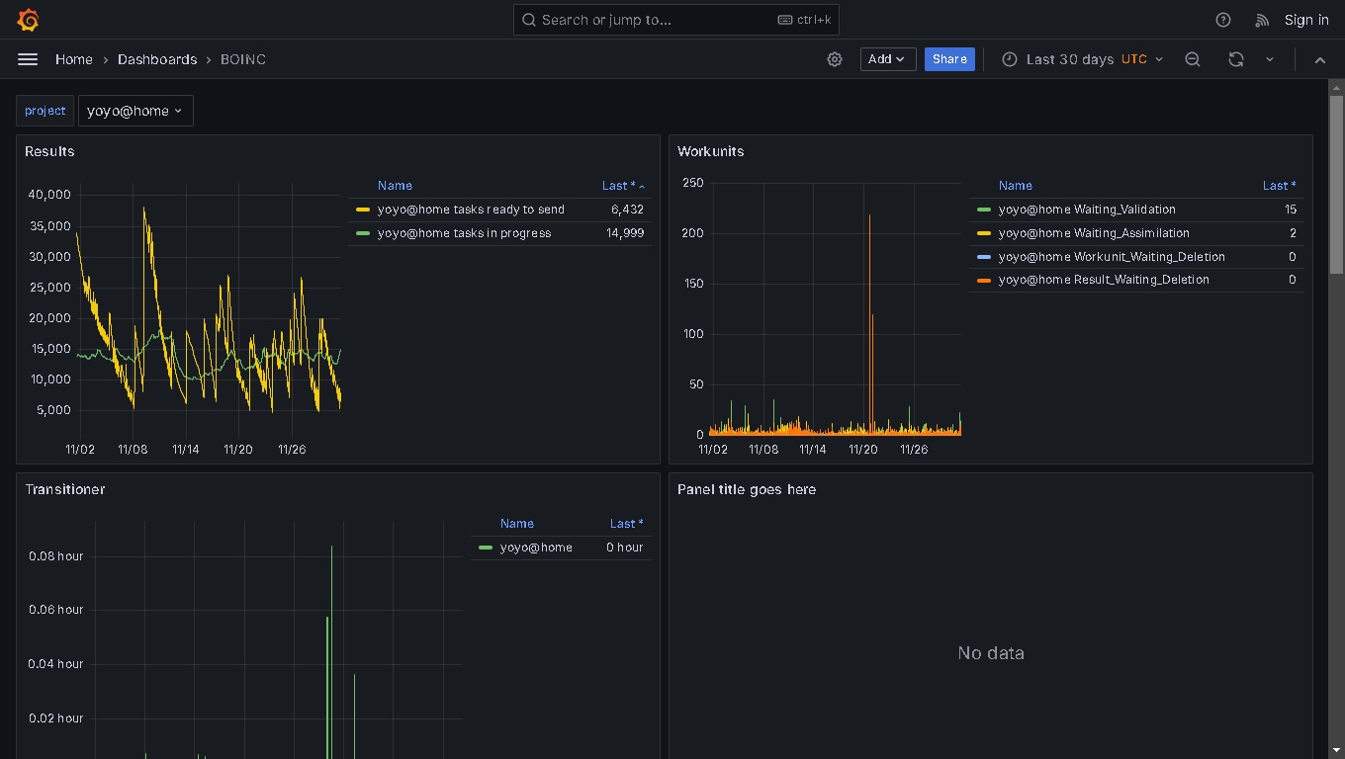
Task: Click the help question mark icon
Action: 1223,20
